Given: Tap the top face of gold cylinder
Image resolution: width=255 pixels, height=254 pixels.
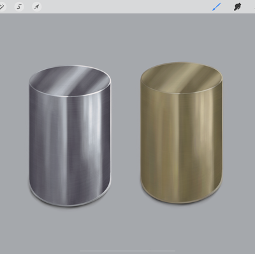Looking at the screenshot, I should click(181, 78).
